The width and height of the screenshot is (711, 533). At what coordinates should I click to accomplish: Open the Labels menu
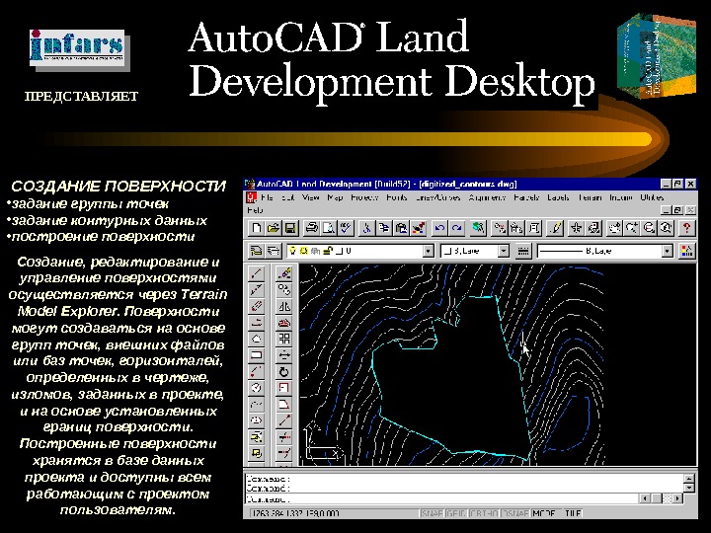[558, 197]
